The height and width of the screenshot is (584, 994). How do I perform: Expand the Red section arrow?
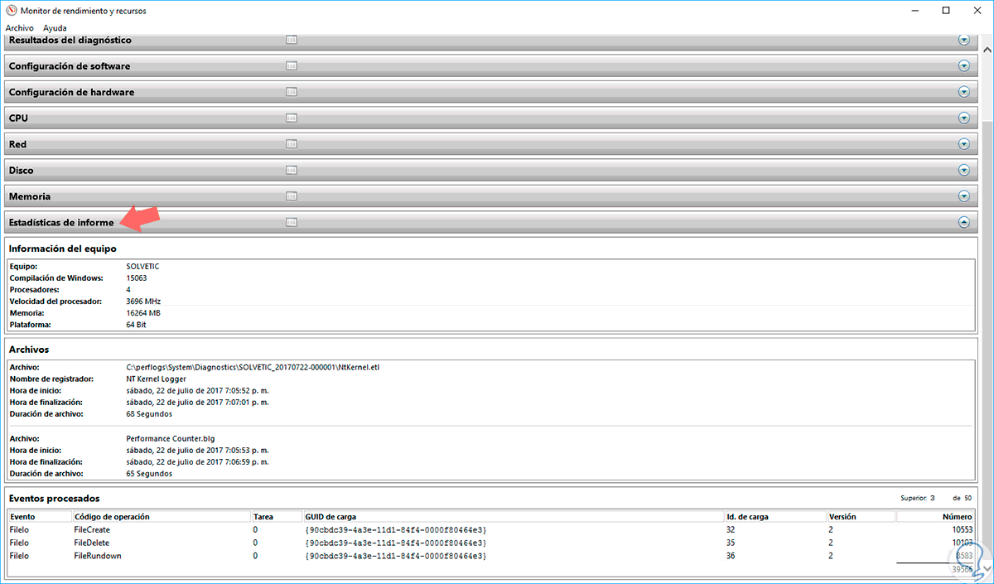coord(963,144)
